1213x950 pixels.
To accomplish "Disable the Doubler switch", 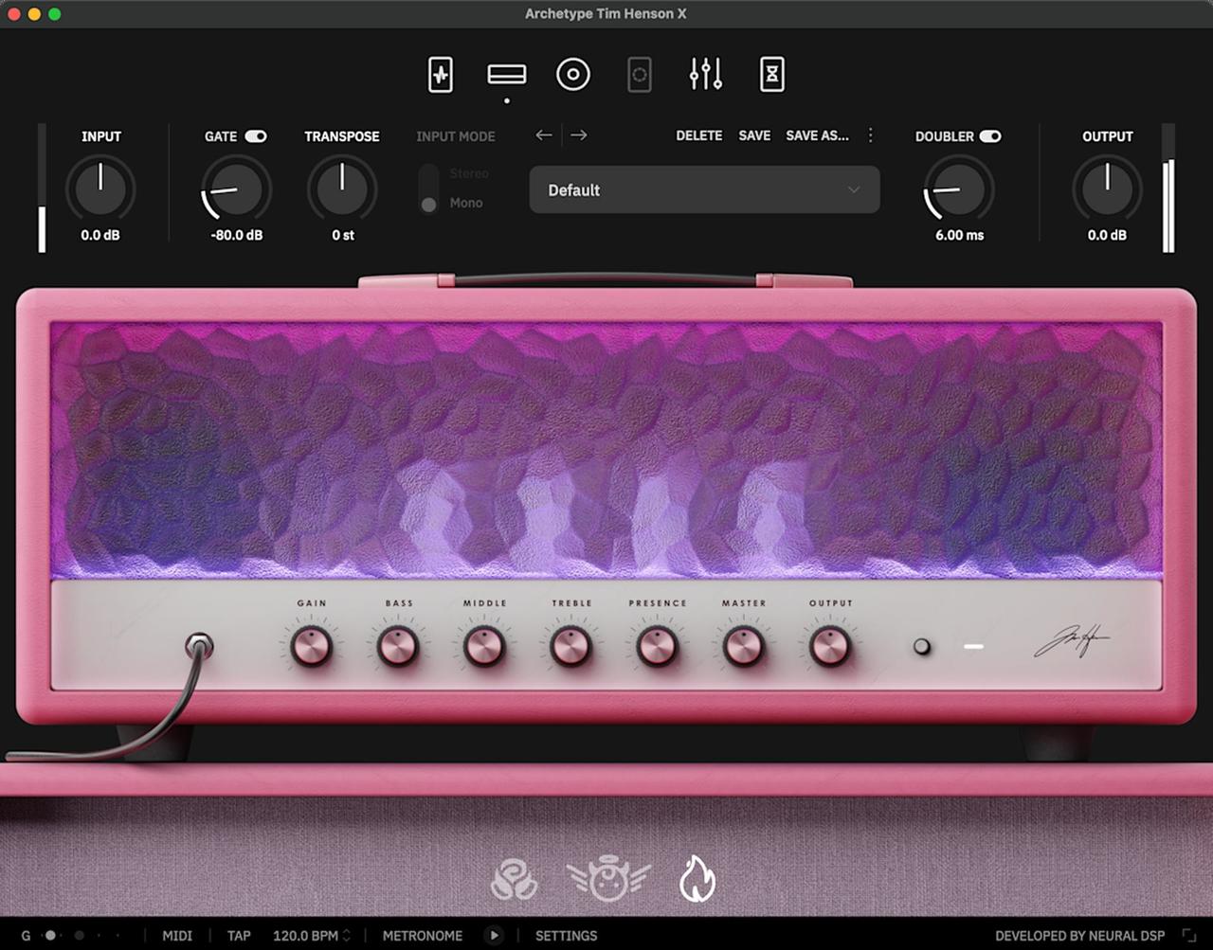I will click(x=990, y=136).
